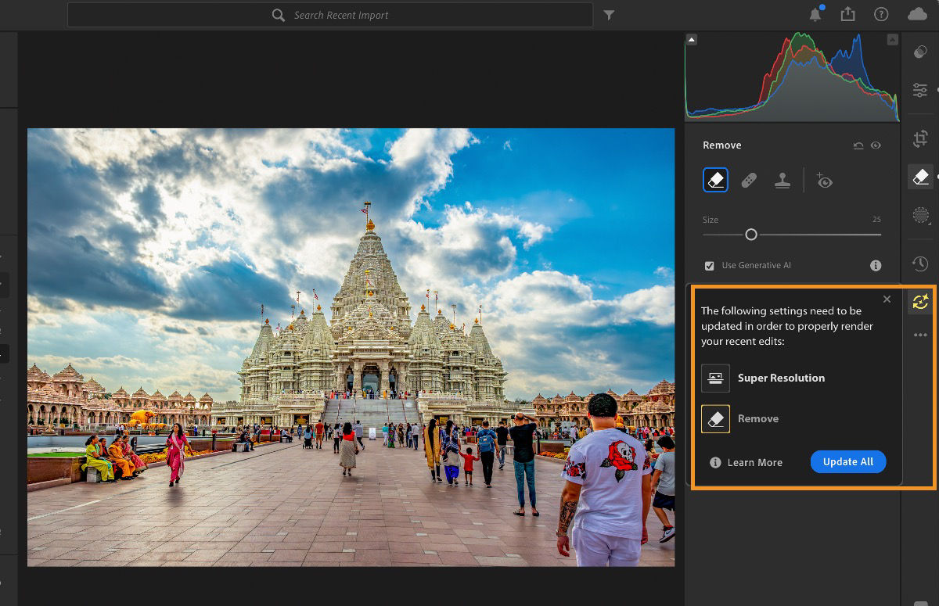Click the Search Recent Import field

(341, 15)
